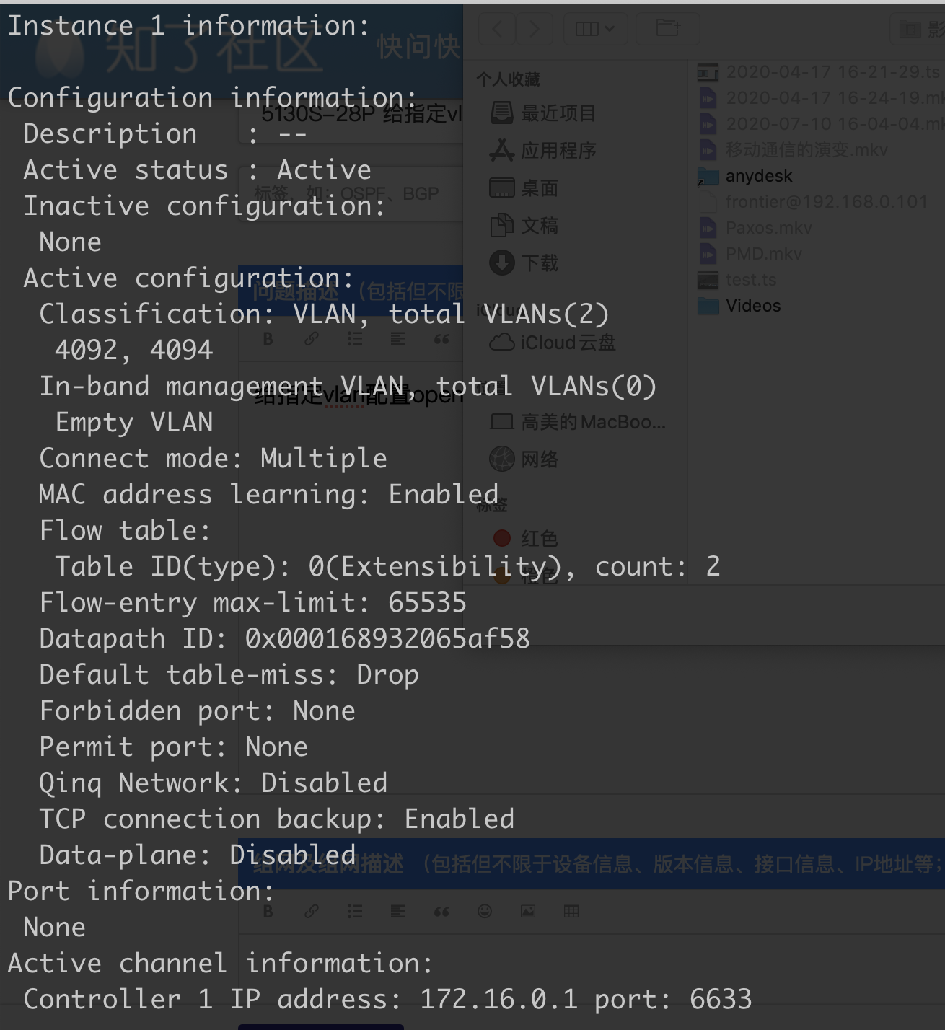The image size is (945, 1030).
Task: Click the new folder toolbar icon
Action: (x=668, y=29)
